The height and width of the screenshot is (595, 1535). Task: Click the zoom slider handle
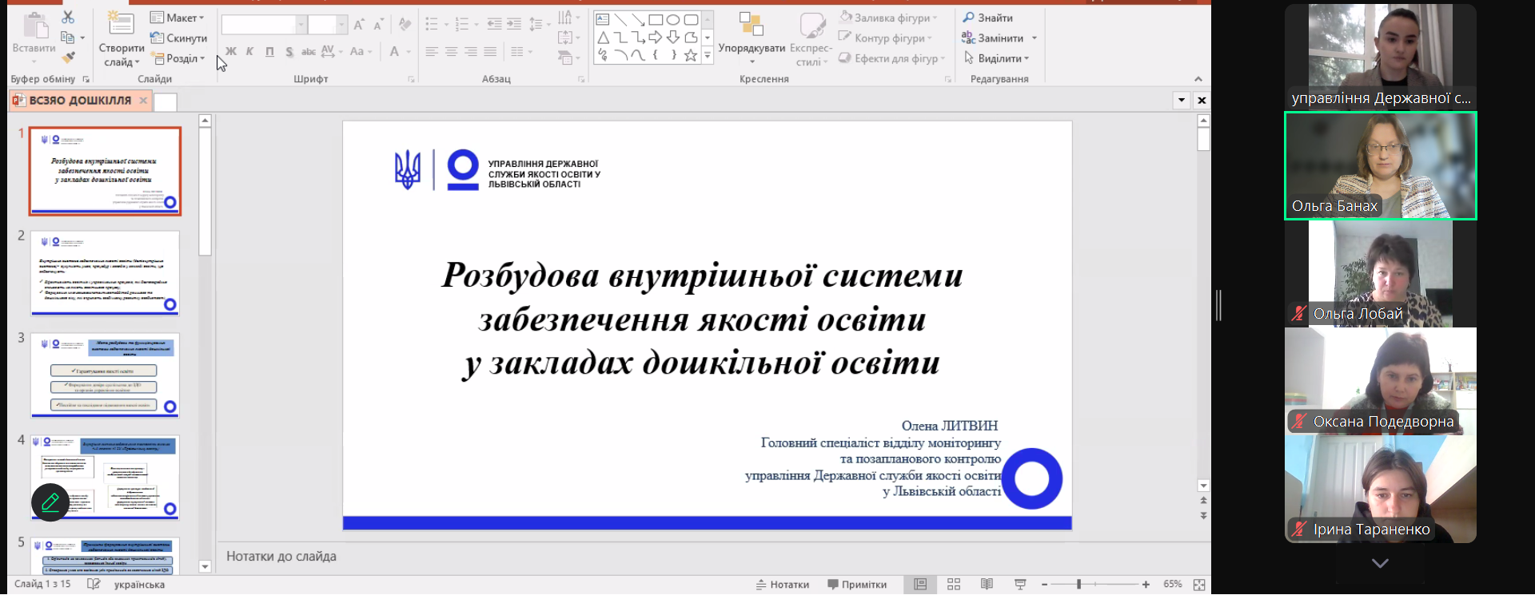(x=1078, y=585)
